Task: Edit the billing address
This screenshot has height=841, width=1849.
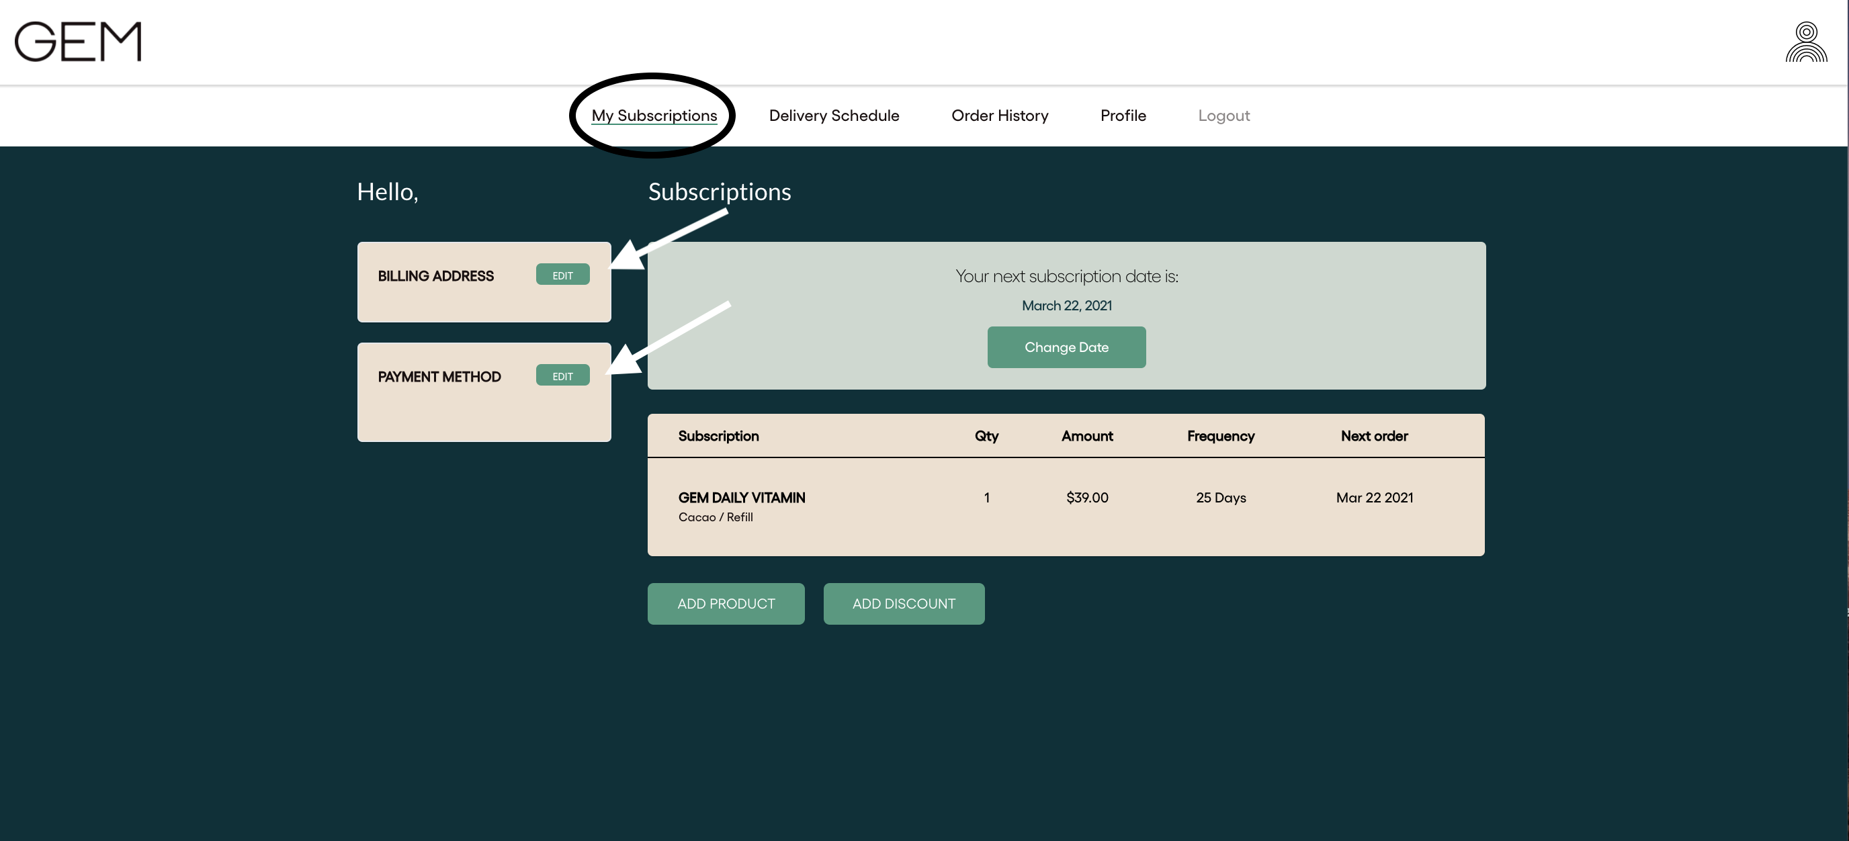Action: point(562,275)
